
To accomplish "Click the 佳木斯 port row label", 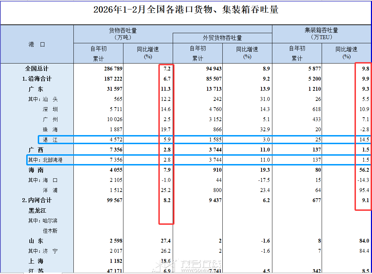I will click(x=50, y=231).
